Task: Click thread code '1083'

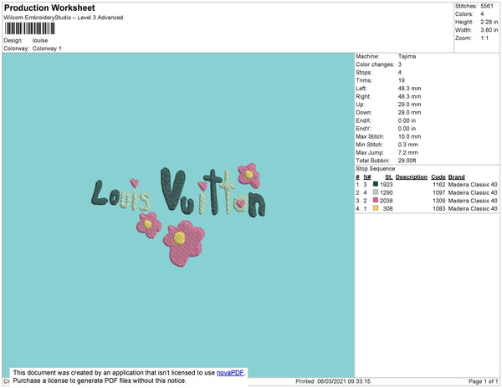Action: [439, 208]
